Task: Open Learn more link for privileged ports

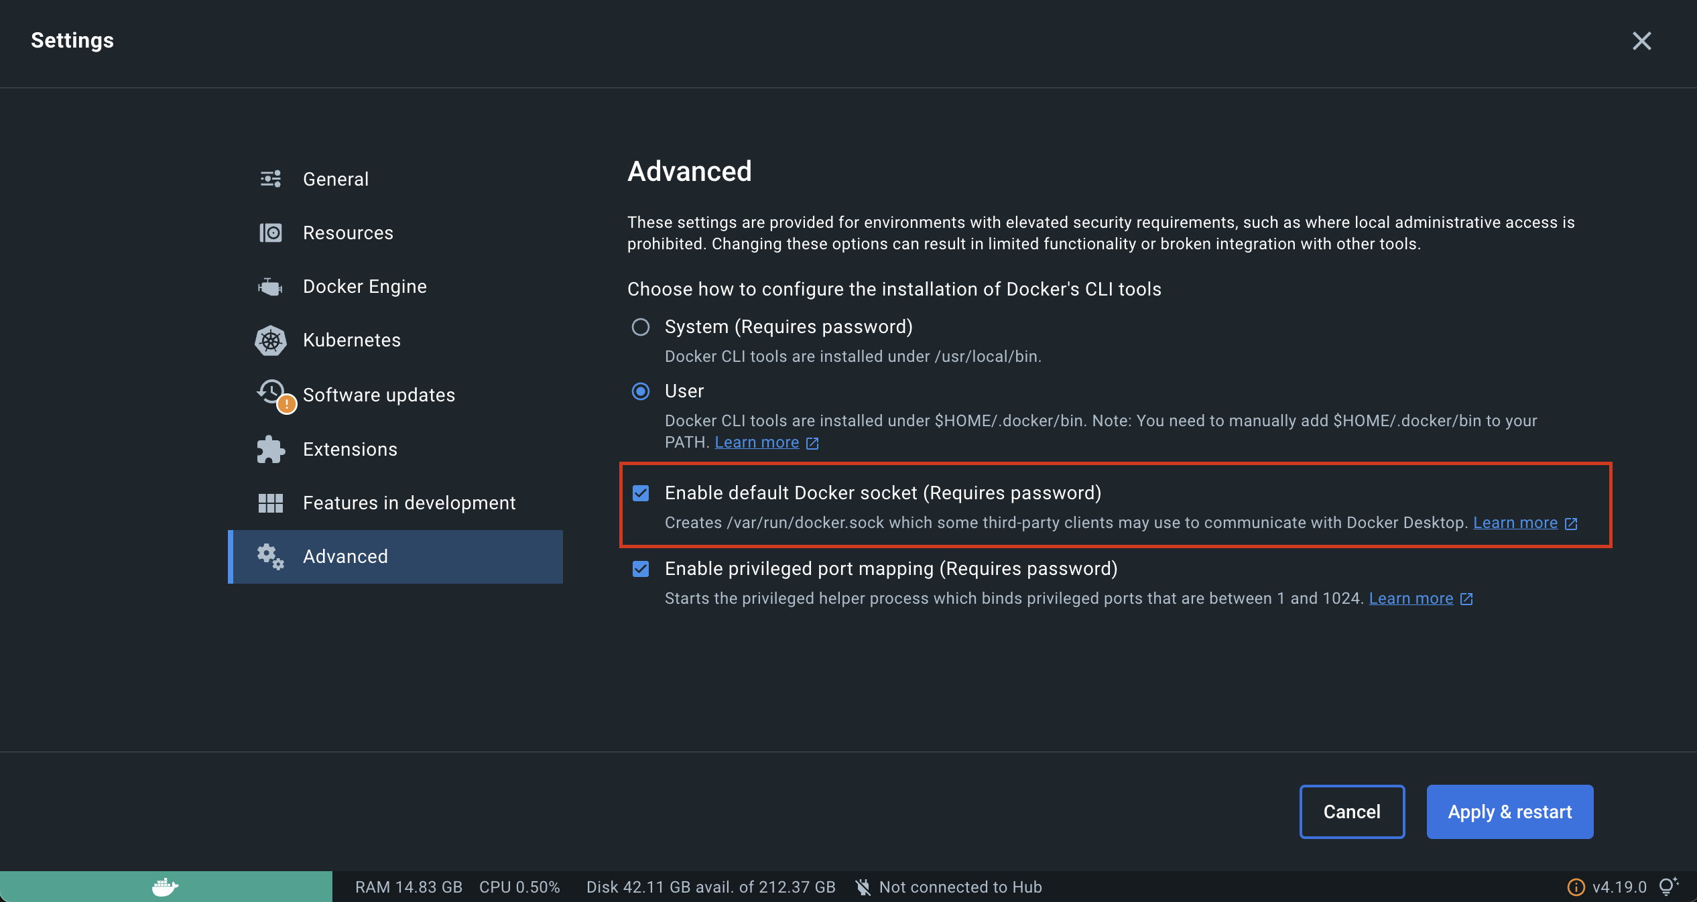Action: tap(1411, 598)
